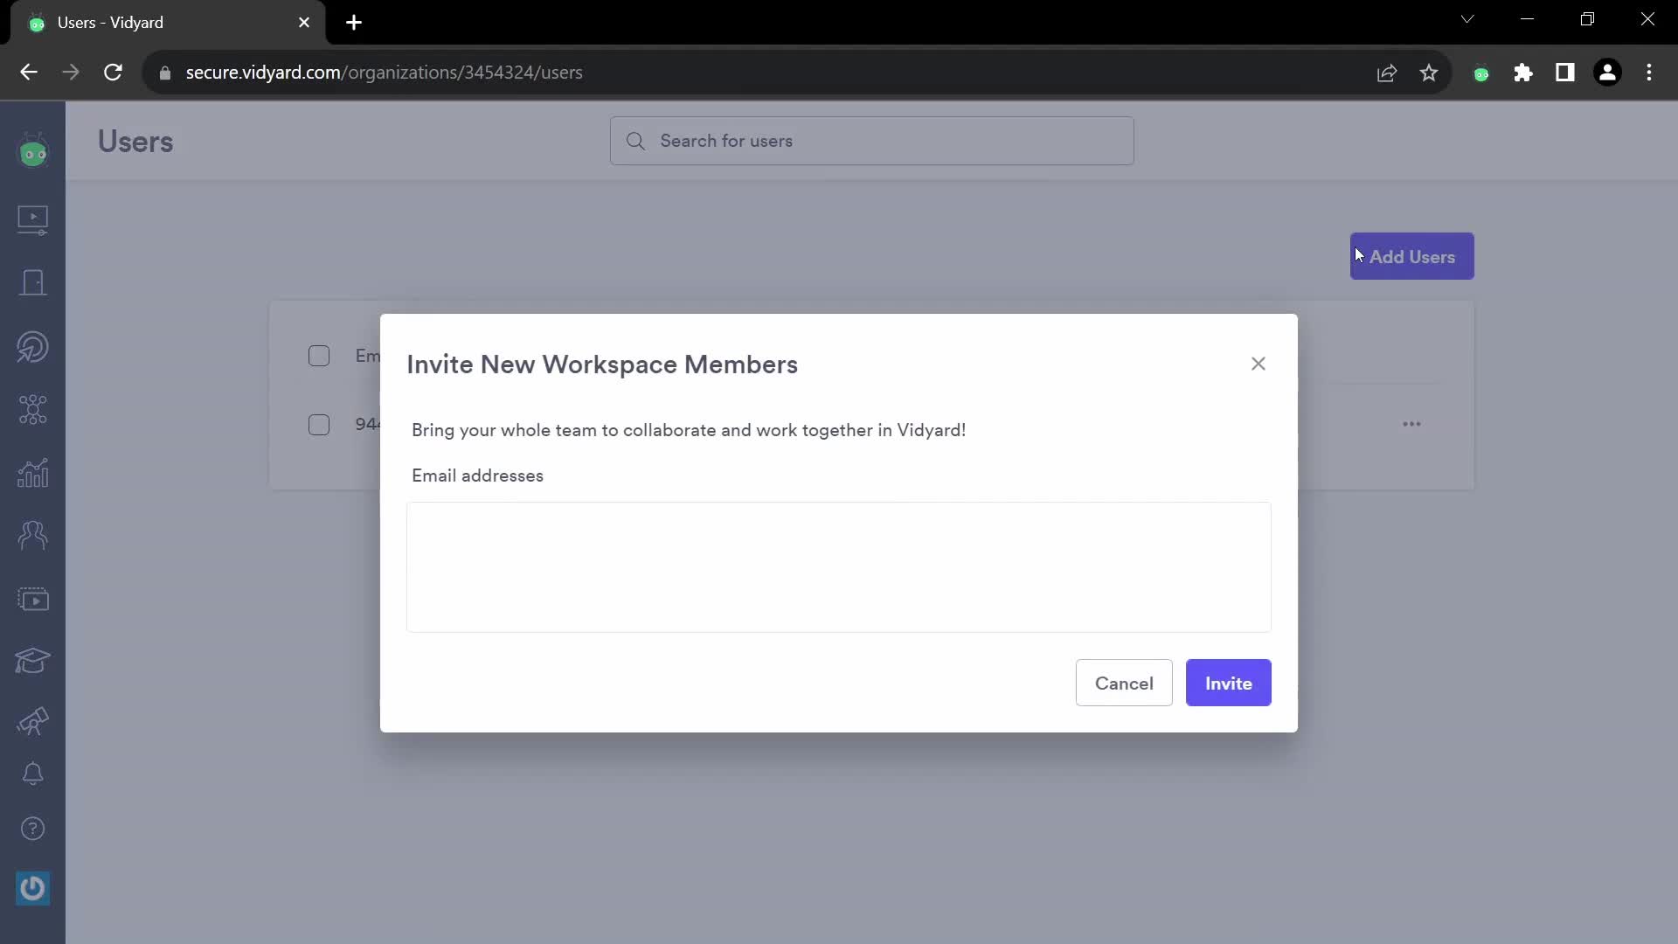Click the Email addresses label
Image resolution: width=1678 pixels, height=944 pixels.
[x=477, y=475]
